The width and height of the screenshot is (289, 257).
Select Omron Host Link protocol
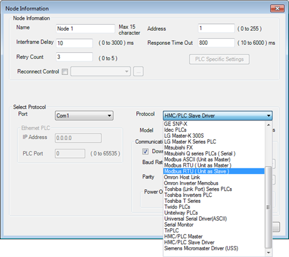click(x=214, y=177)
